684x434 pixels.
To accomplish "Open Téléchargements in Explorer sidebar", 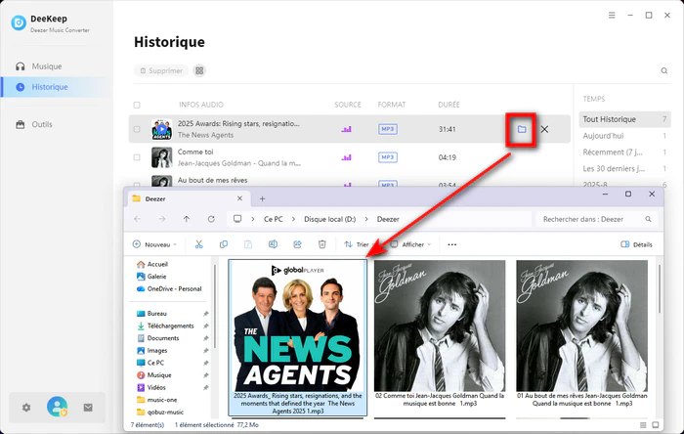I will pos(165,325).
